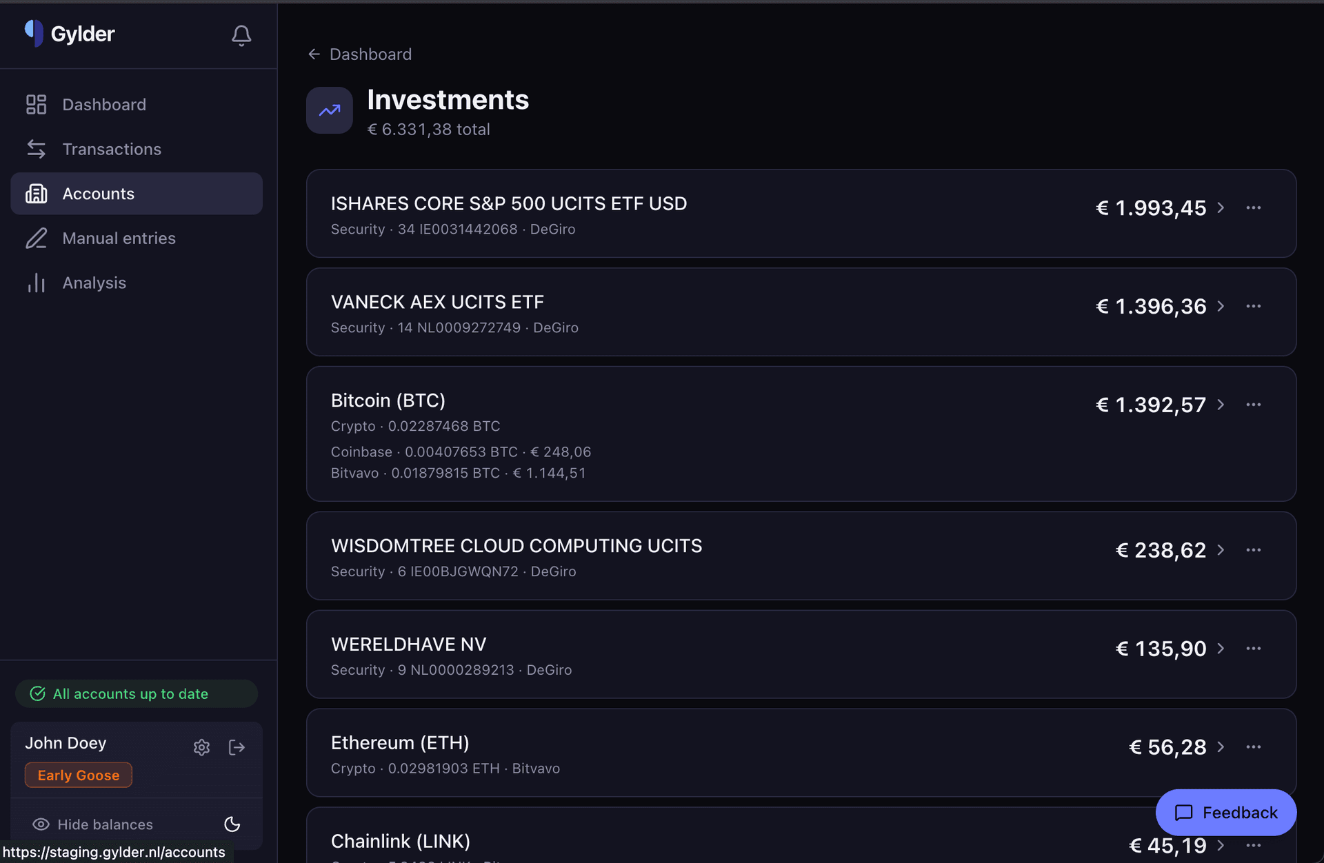Click the log out icon
Image resolution: width=1324 pixels, height=863 pixels.
(237, 747)
